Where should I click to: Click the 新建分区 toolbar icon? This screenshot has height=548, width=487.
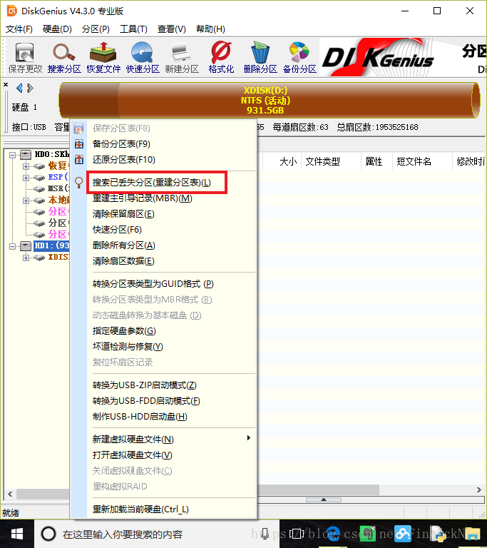[x=182, y=58]
